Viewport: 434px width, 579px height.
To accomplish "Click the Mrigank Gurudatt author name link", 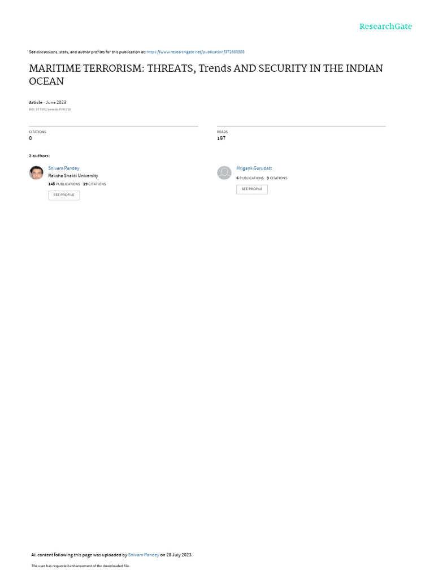I will 254,168.
